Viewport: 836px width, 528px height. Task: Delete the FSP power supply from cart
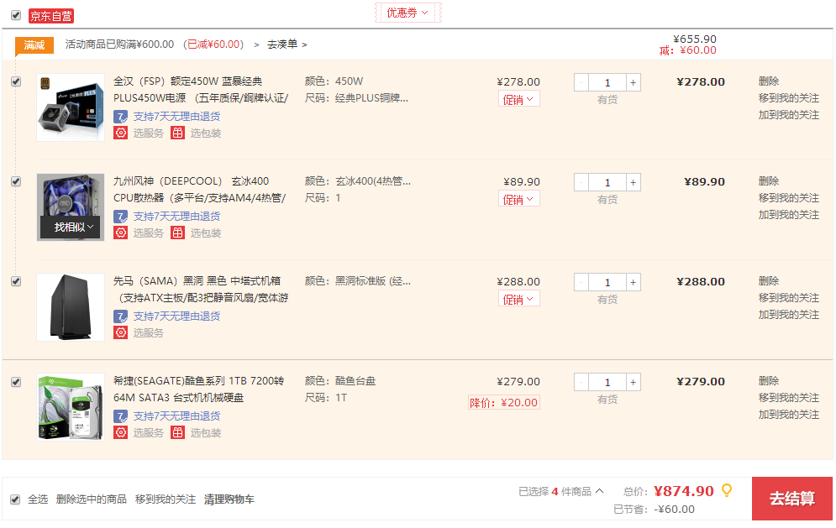point(768,81)
